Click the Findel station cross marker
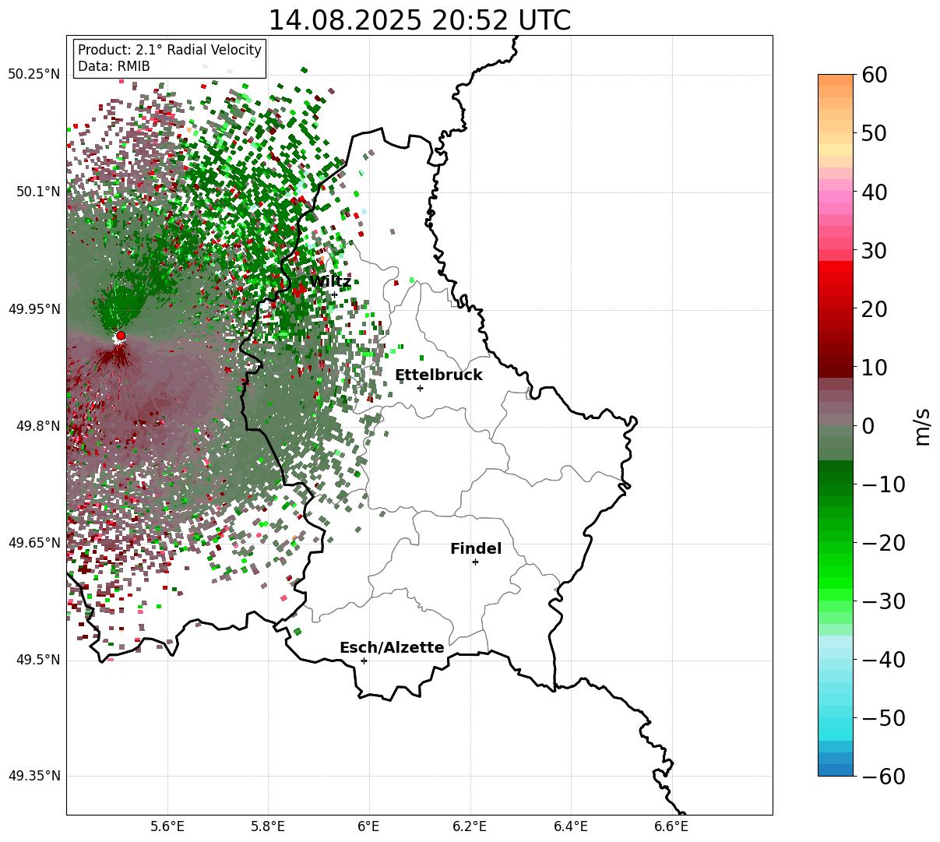Image resolution: width=940 pixels, height=842 pixels. (475, 562)
